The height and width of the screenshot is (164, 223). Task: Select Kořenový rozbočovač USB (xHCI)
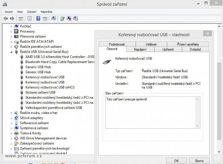click(50, 87)
